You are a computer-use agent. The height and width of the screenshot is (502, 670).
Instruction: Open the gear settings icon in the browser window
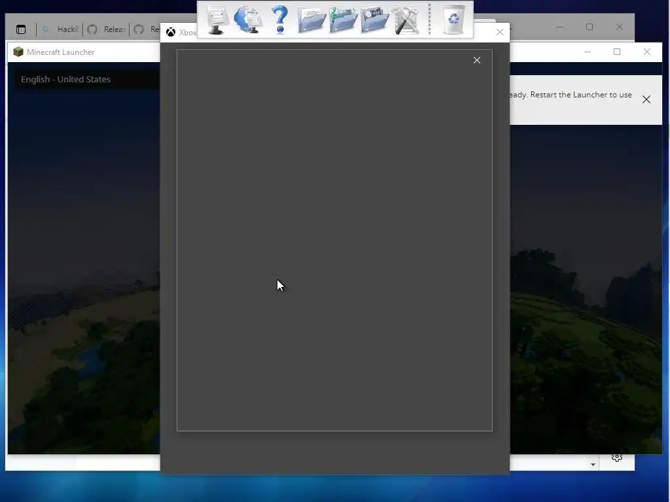click(x=616, y=458)
